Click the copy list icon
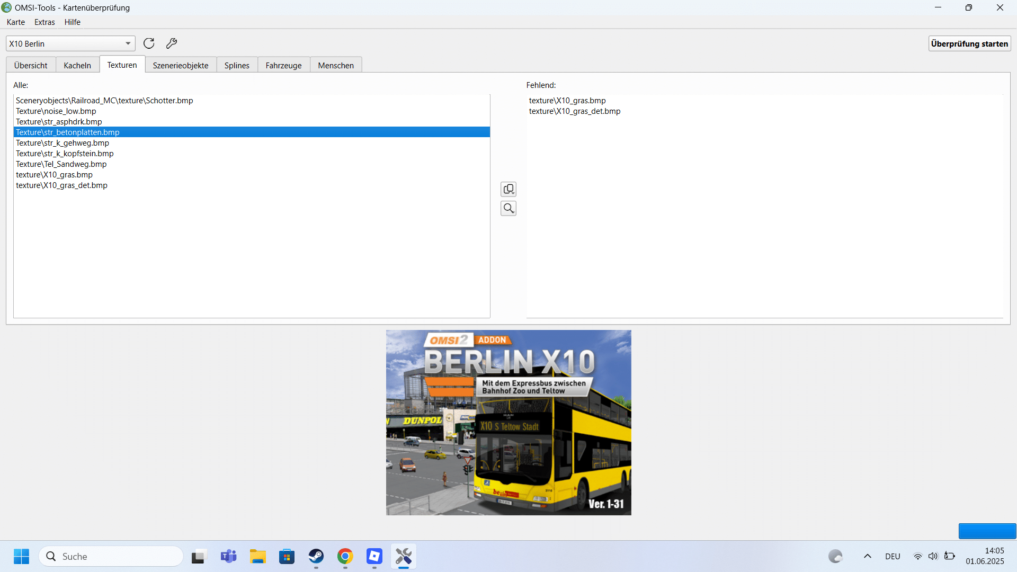The image size is (1017, 572). 508,189
